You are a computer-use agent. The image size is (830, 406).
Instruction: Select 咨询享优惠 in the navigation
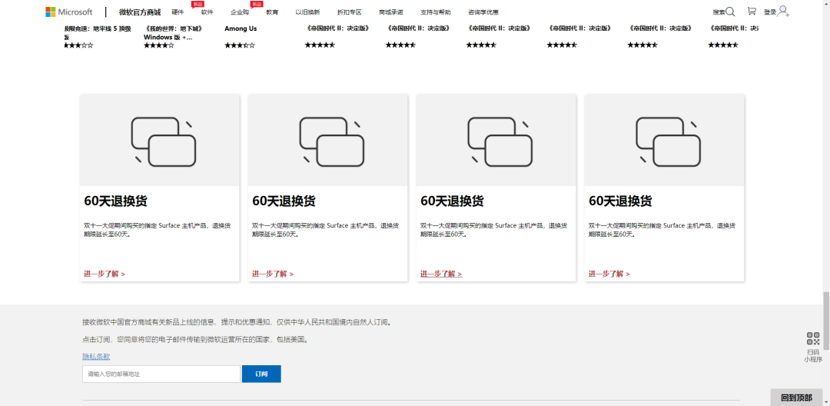coord(483,12)
